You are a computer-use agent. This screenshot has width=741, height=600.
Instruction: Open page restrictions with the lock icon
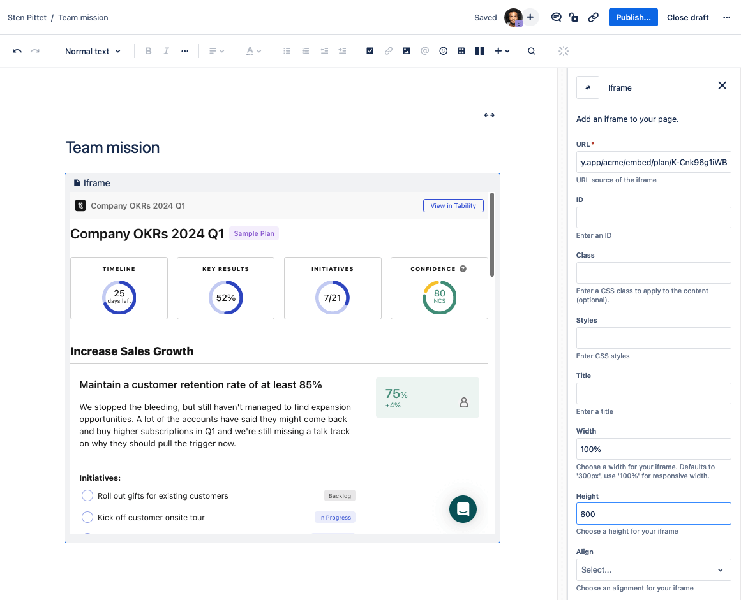point(574,17)
